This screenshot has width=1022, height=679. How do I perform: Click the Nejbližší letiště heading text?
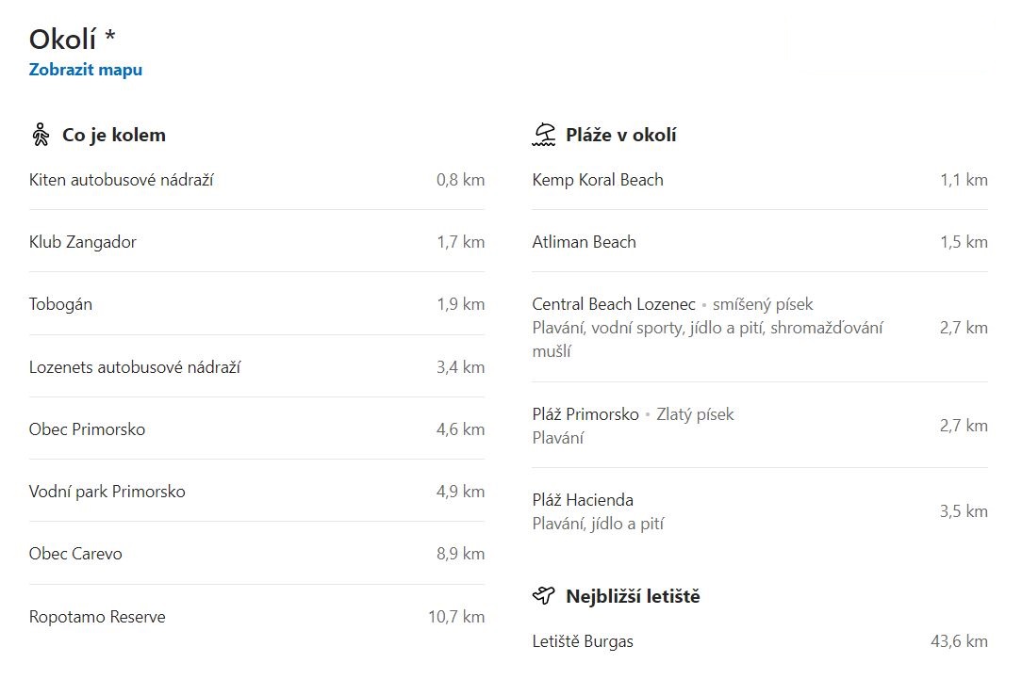tap(633, 596)
